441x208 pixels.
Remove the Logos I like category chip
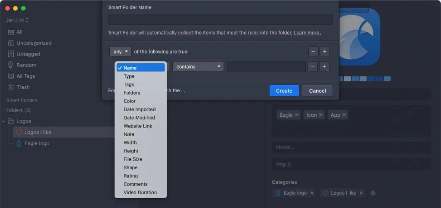pos(361,193)
